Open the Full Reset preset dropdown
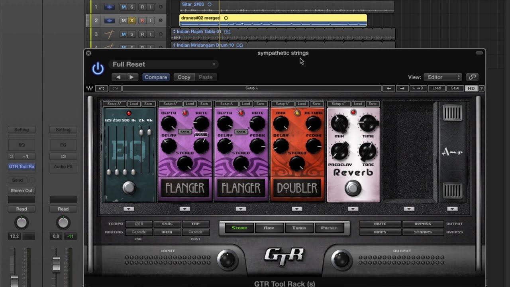This screenshot has height=287, width=510. tap(163, 64)
